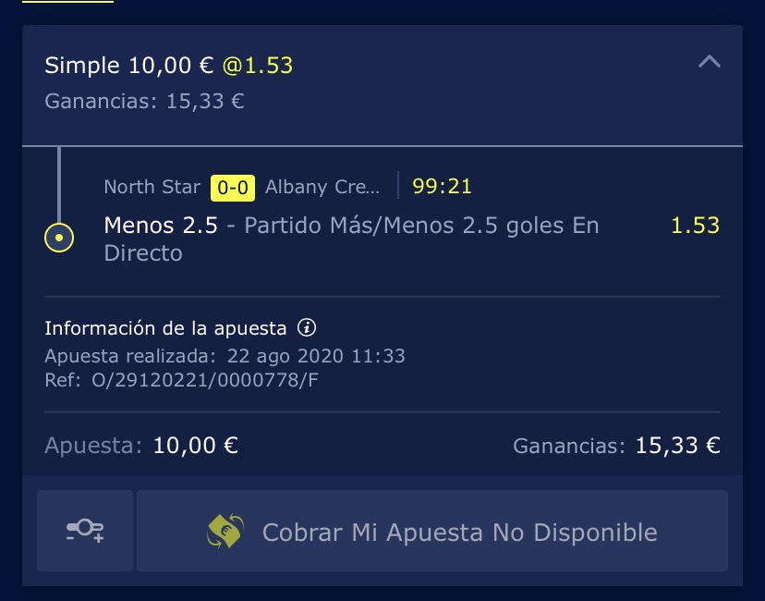Click the yellow @1.53 odds in header
765x601 pixels.
[258, 66]
